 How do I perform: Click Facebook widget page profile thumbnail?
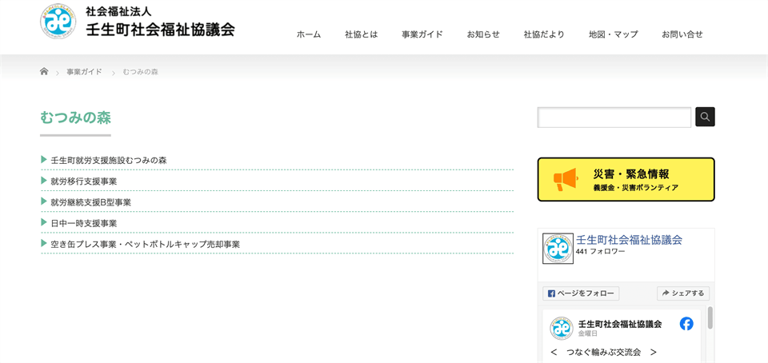click(558, 249)
